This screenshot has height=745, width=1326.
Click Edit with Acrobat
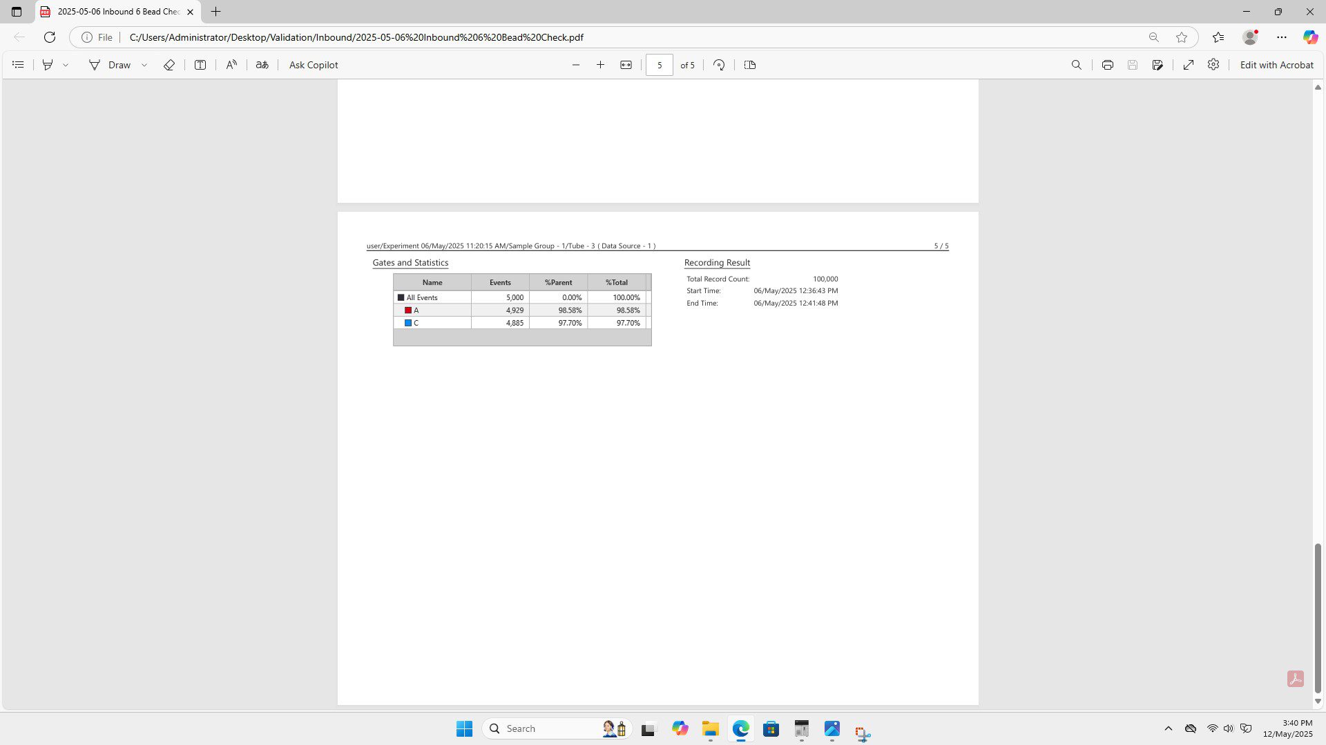1276,65
